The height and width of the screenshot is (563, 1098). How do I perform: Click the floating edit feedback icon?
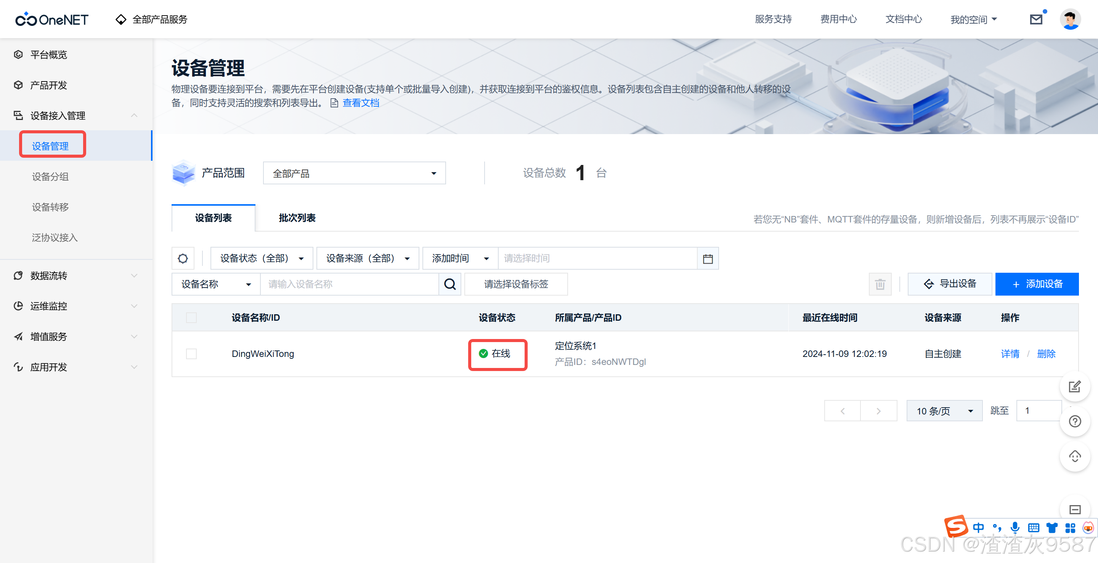(x=1075, y=387)
